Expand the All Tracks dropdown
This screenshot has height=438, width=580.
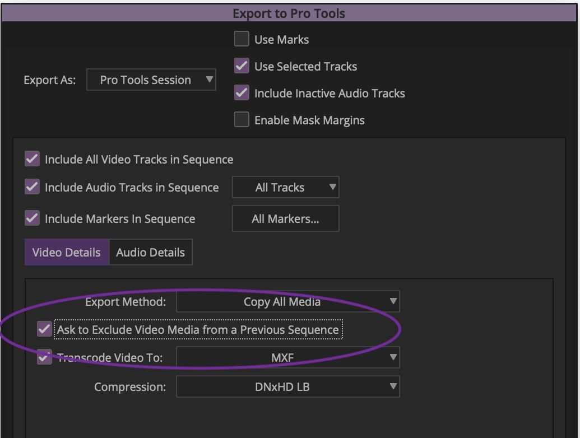(285, 188)
